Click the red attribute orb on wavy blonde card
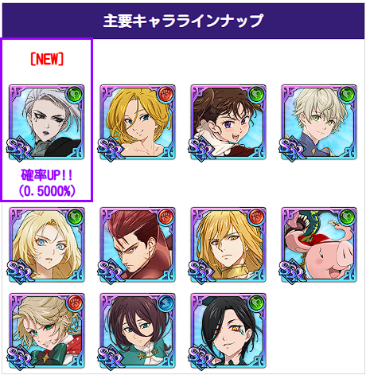Screen dimensions: 366x379 point(165,94)
